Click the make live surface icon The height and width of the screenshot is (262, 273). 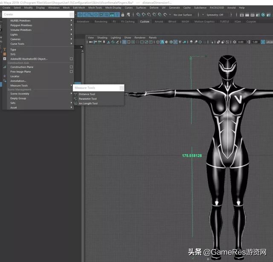pos(165,15)
